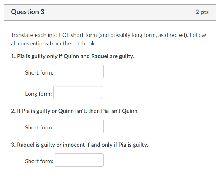The height and width of the screenshot is (192, 224).
Task: Click sentence 2 starting with If Pia is guilty
Action: pyautogui.click(x=75, y=111)
